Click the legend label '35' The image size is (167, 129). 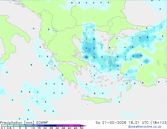63,128
